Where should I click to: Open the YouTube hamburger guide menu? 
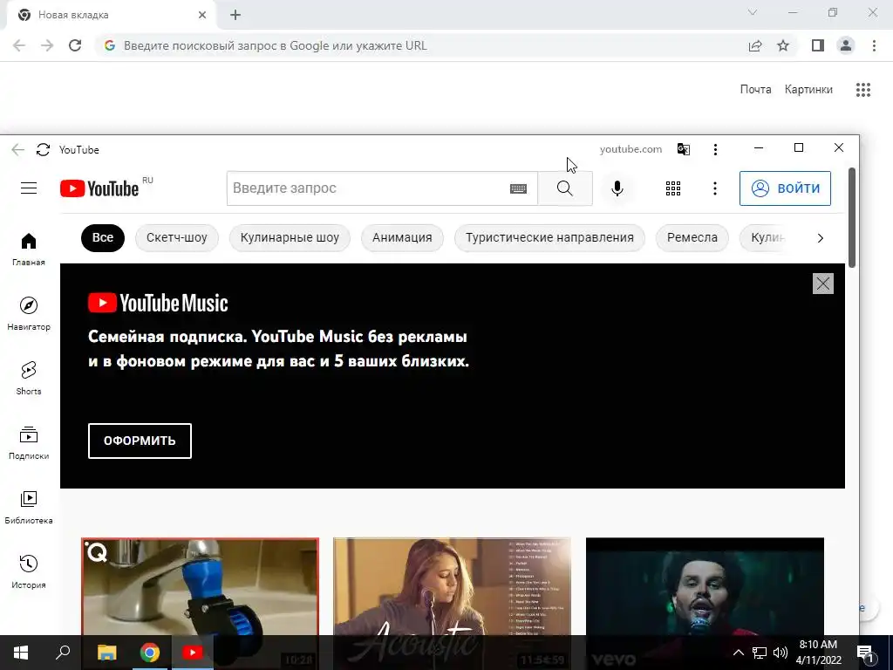(x=29, y=188)
